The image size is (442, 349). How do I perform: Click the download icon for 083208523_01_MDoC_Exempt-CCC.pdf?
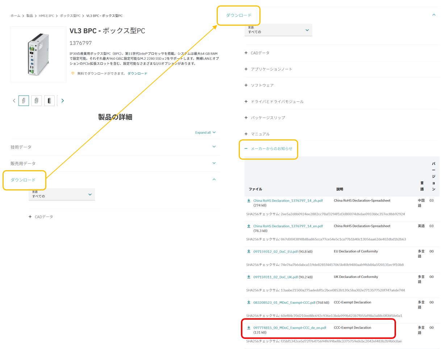pos(249,302)
